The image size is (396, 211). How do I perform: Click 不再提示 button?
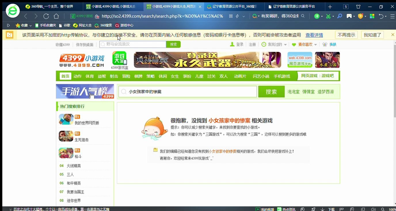pyautogui.click(x=346, y=35)
